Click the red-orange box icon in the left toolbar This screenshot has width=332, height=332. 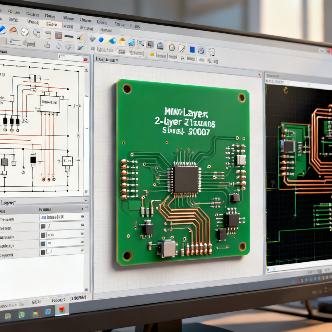point(58,35)
